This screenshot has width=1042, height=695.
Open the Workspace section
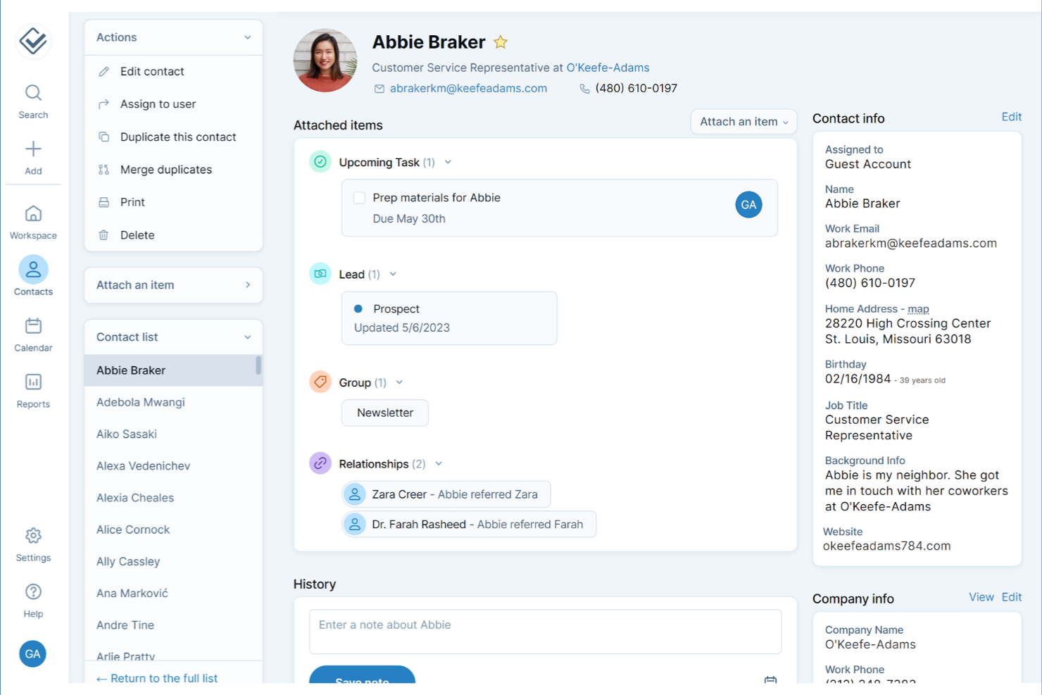(32, 215)
